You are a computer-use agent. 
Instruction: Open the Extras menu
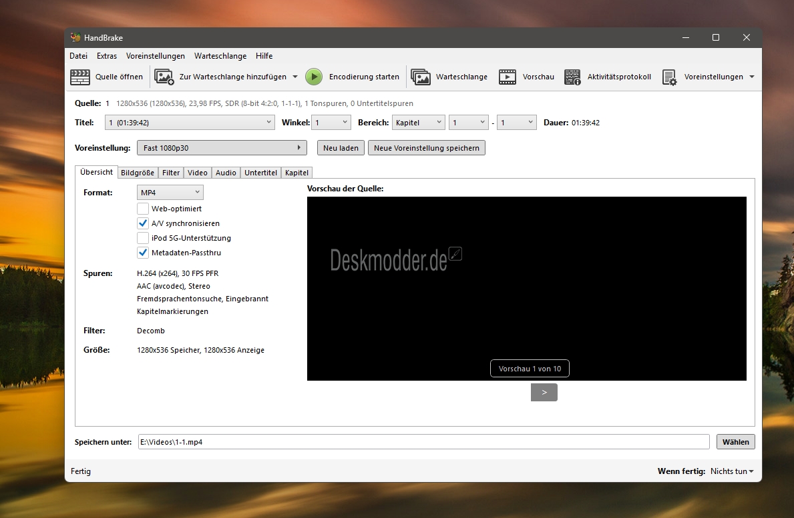pos(107,56)
